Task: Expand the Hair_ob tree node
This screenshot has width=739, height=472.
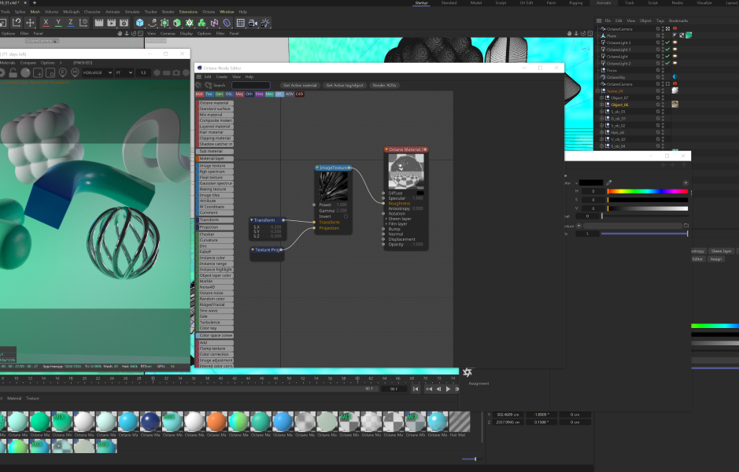Action: point(601,132)
